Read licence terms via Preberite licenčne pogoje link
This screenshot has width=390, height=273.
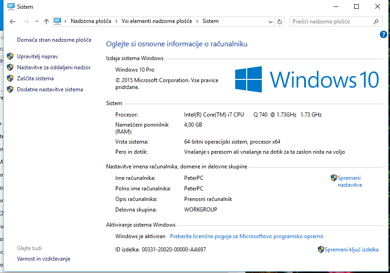[247, 236]
